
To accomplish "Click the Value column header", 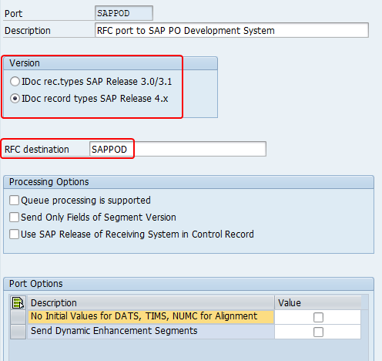I will 318,302.
